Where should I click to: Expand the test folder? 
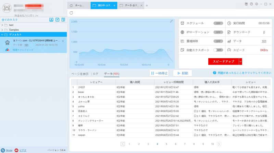coord(2,25)
